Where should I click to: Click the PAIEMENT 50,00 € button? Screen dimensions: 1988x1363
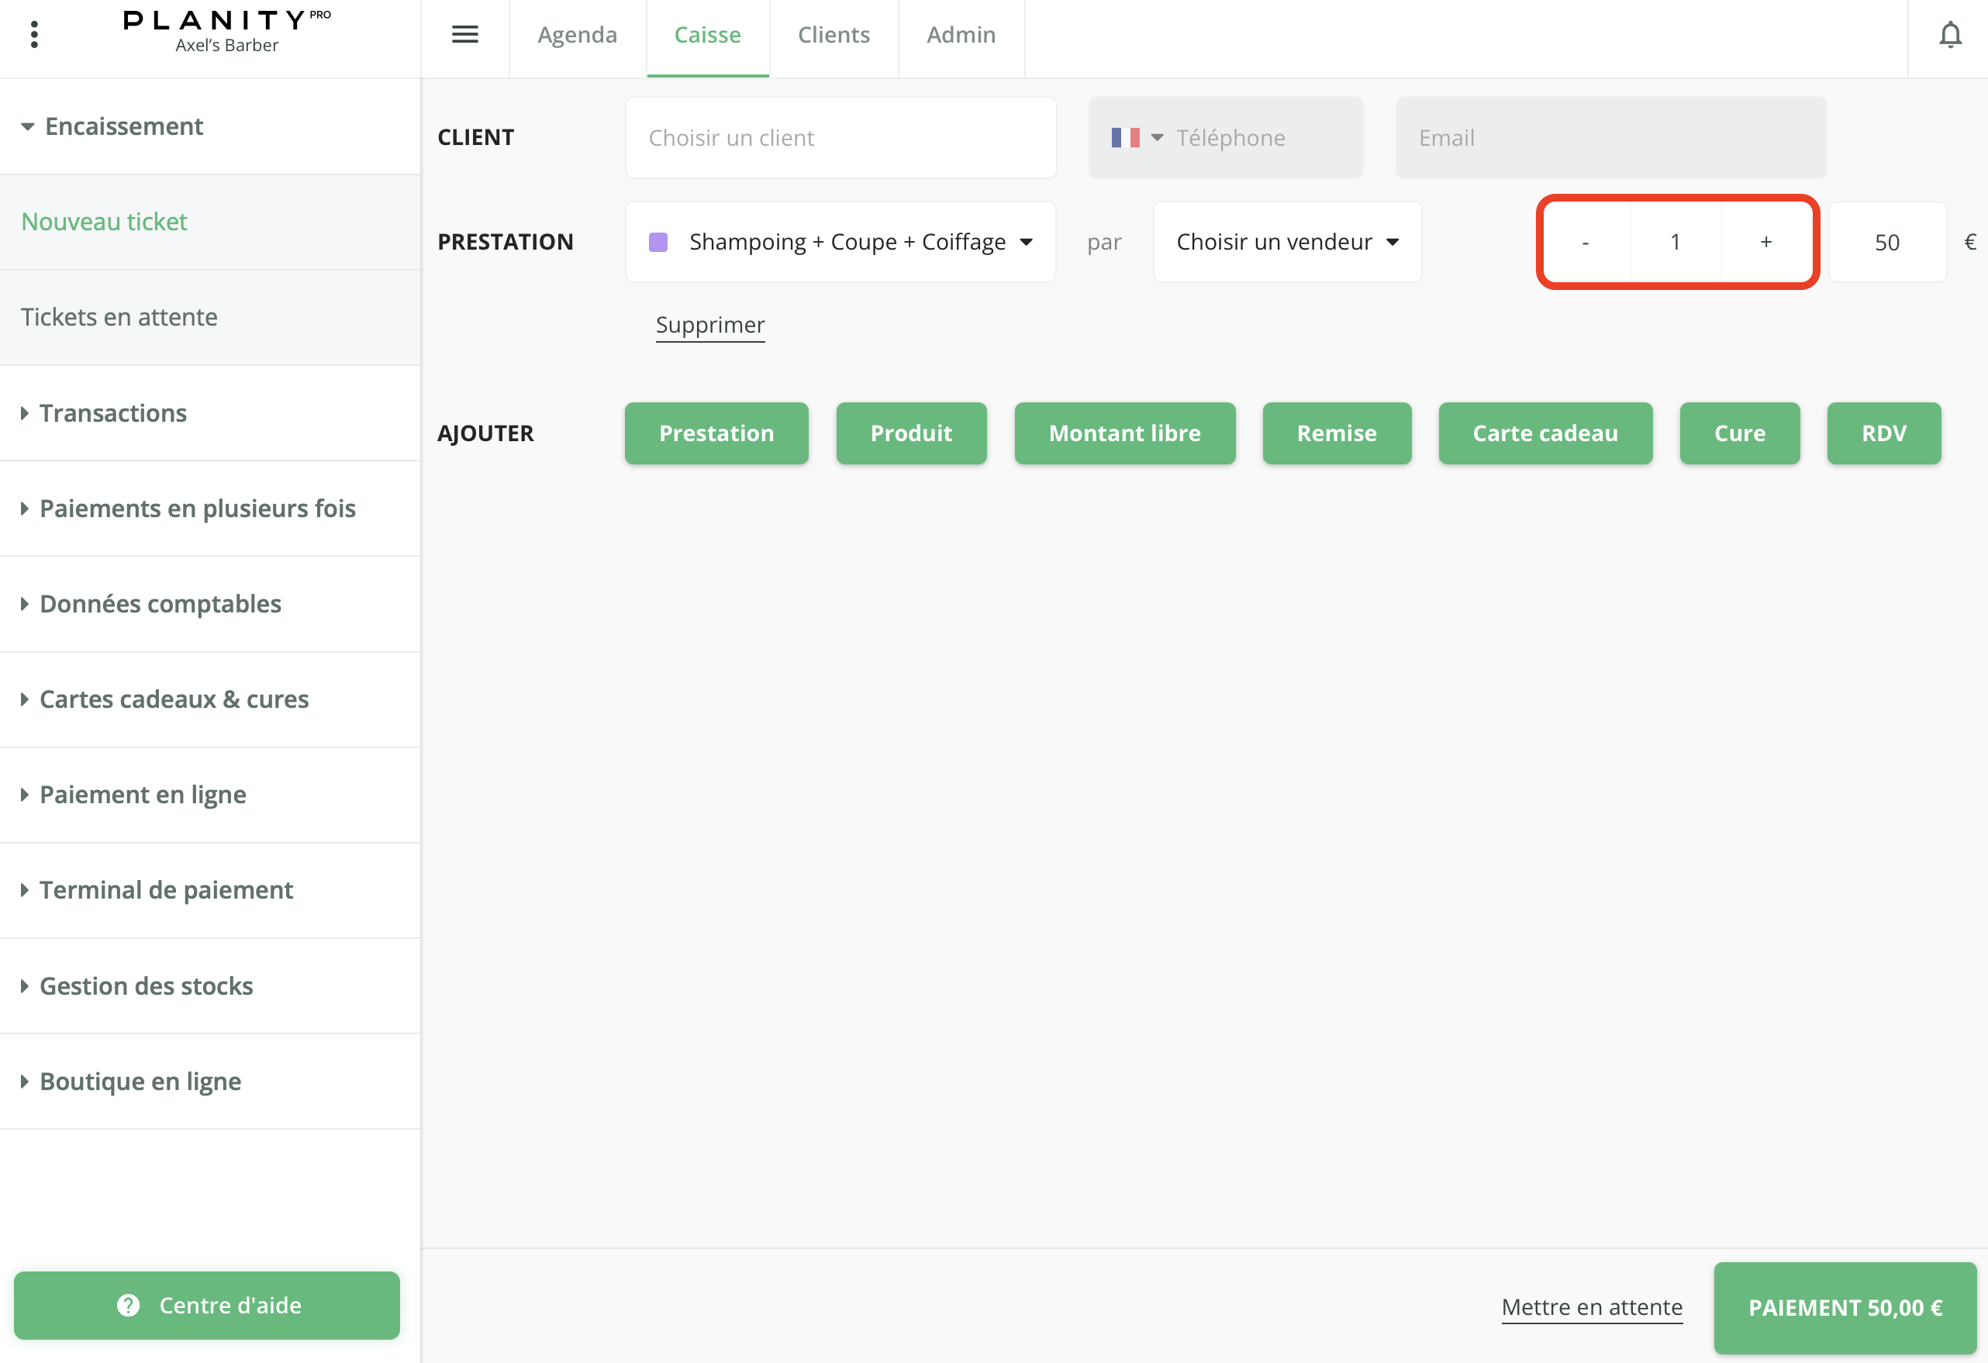1845,1306
